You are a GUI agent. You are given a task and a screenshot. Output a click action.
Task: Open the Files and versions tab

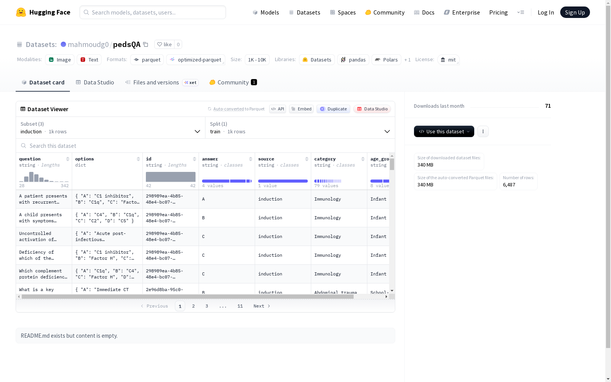pos(162,83)
